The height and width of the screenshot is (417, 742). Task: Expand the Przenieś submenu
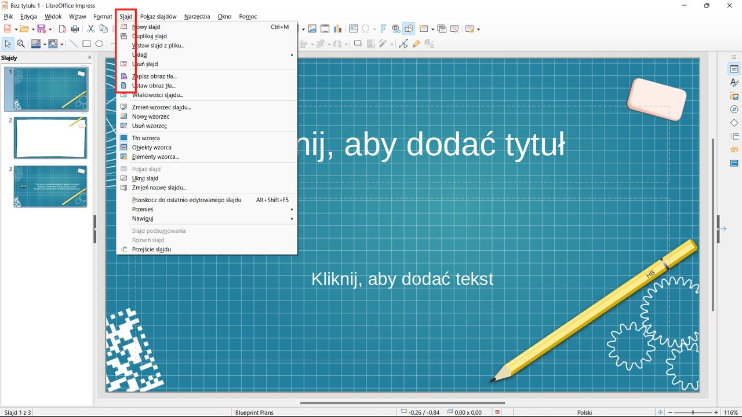coord(143,209)
